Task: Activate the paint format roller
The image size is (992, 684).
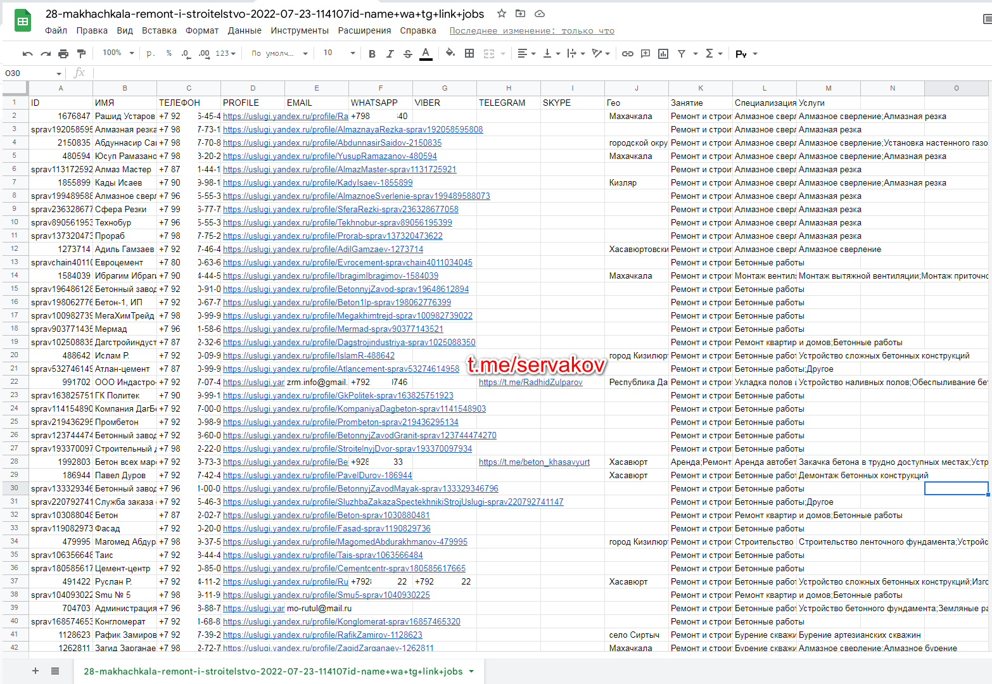Action: [x=81, y=54]
